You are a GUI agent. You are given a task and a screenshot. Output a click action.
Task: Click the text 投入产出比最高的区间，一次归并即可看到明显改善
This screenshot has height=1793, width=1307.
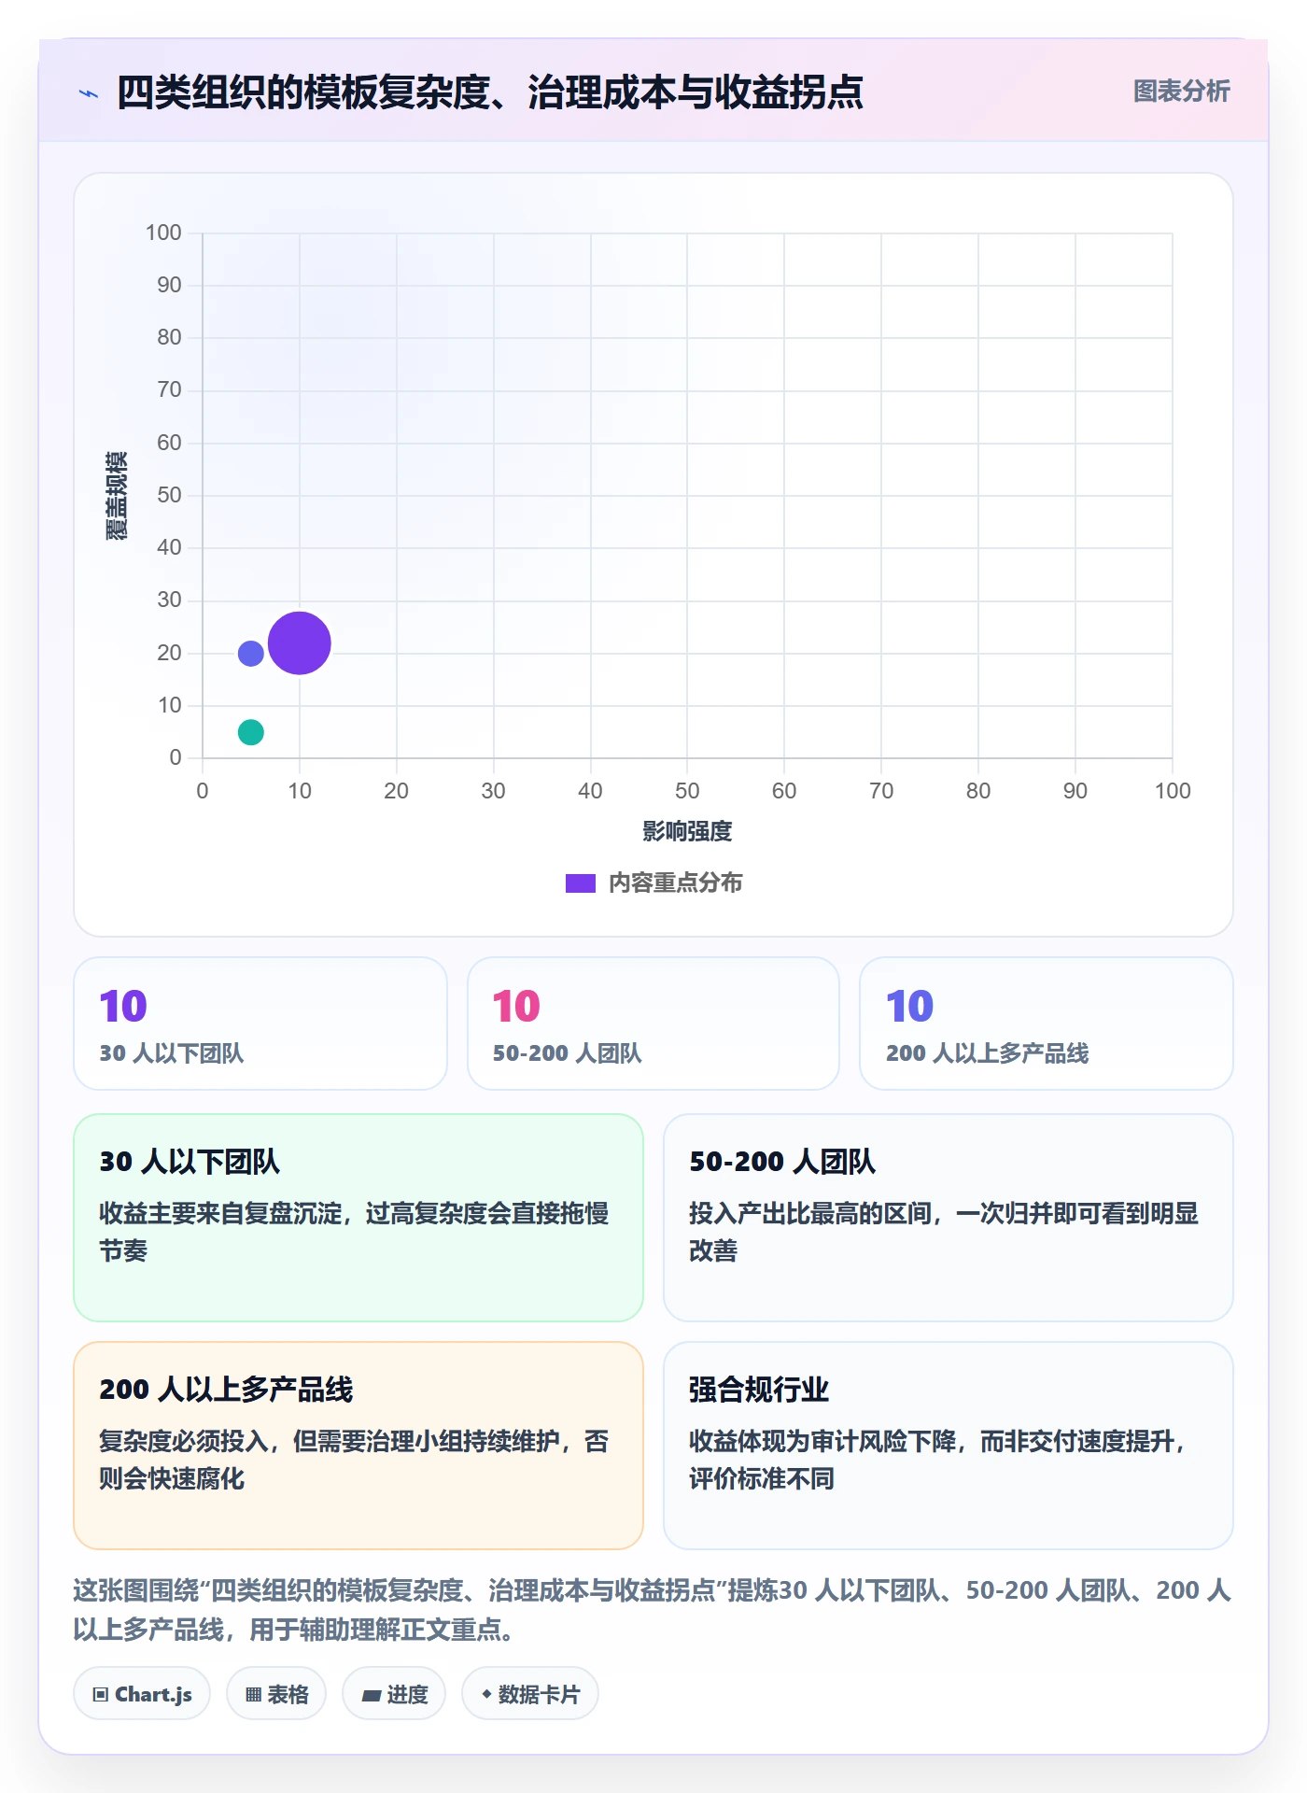(944, 1232)
